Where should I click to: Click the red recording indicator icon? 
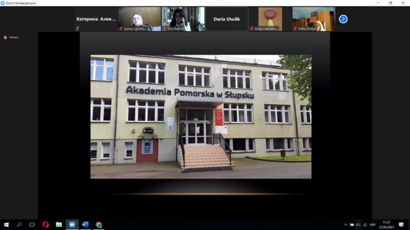coord(5,37)
